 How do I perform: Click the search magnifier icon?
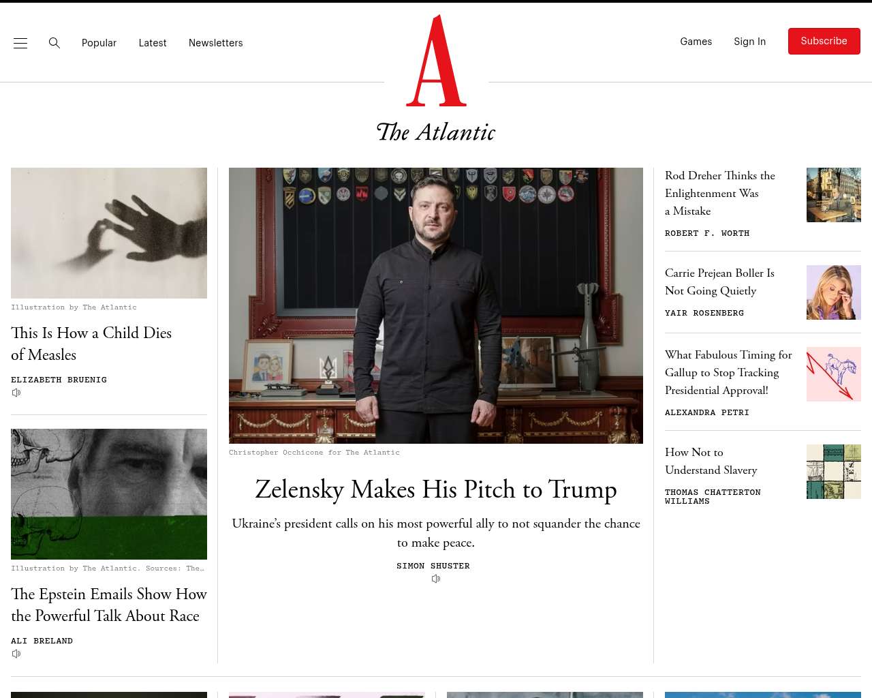tap(54, 43)
